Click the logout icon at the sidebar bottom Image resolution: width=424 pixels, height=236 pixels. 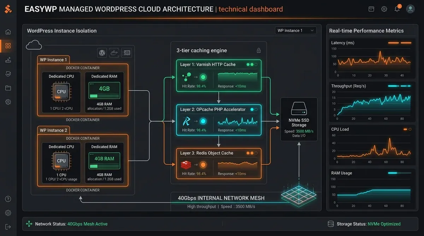click(8, 226)
